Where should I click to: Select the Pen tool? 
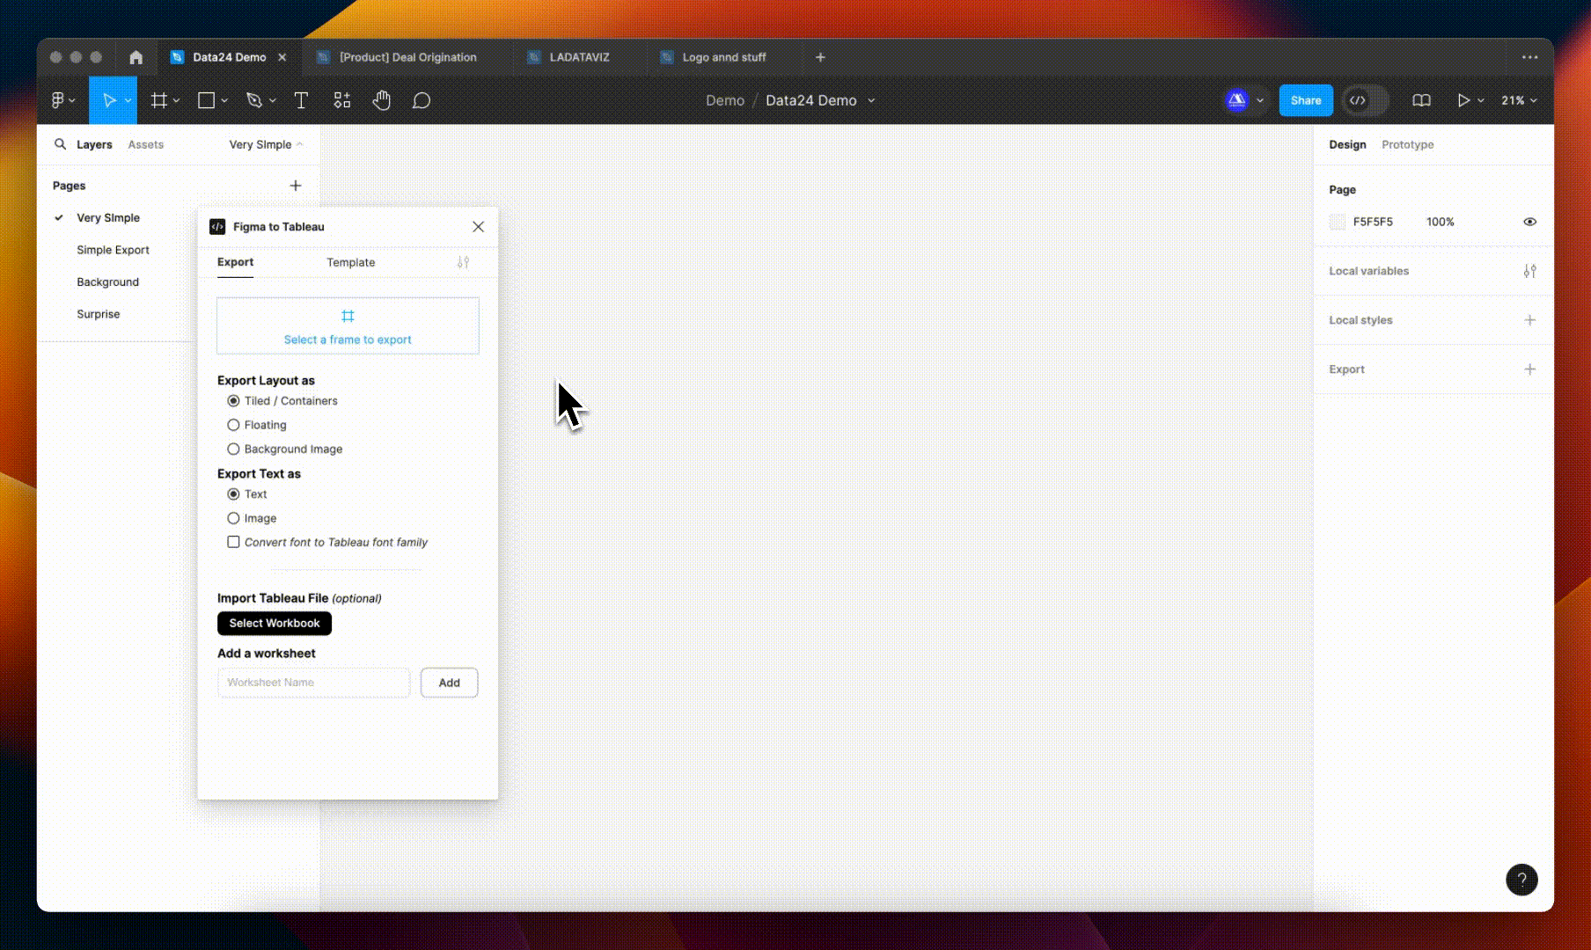254,100
